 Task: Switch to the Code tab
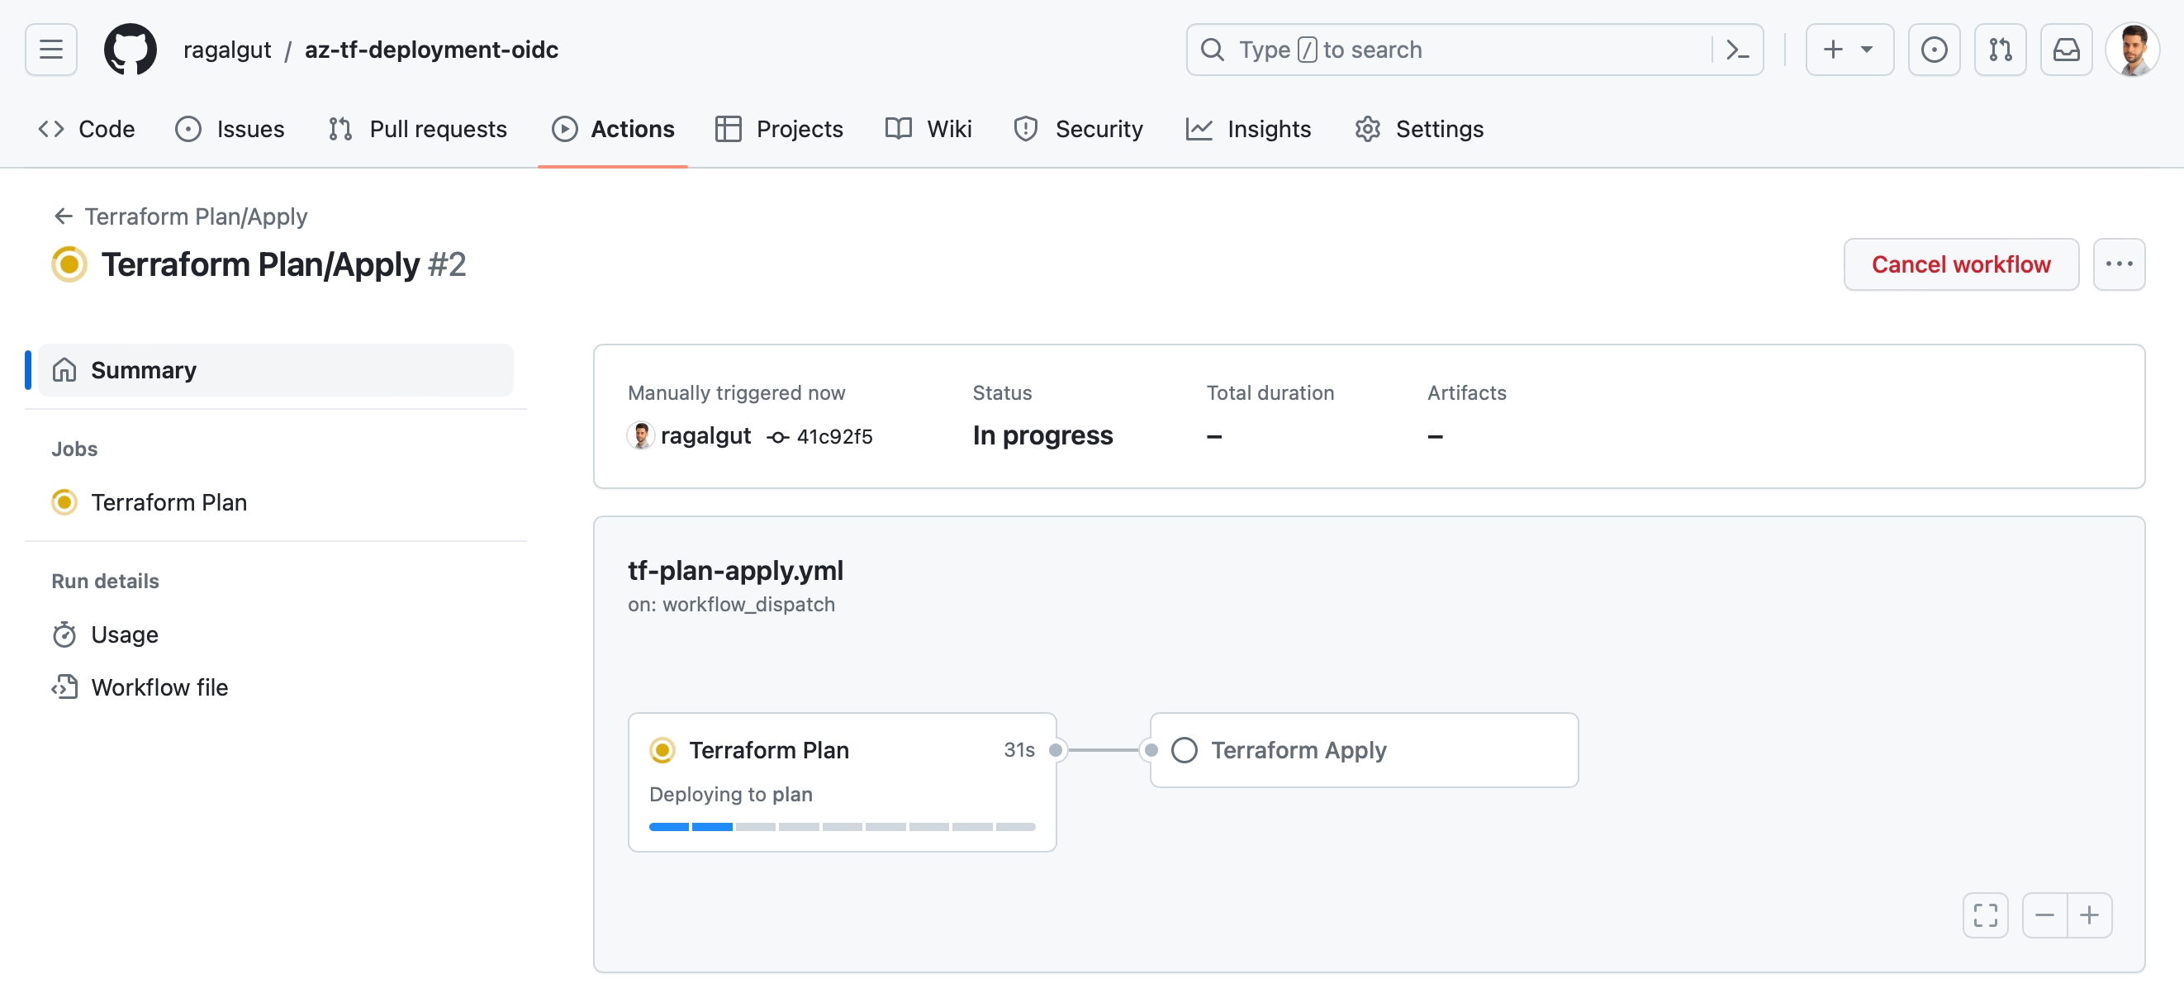coord(87,129)
